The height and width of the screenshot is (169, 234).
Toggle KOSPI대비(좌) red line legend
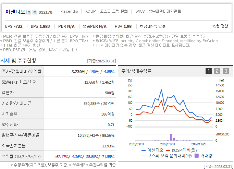(182, 150)
